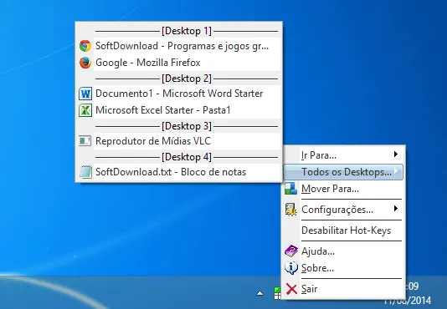Click the [Desktop 3] header
Image resolution: width=447 pixels, height=309 pixels.
coord(187,126)
